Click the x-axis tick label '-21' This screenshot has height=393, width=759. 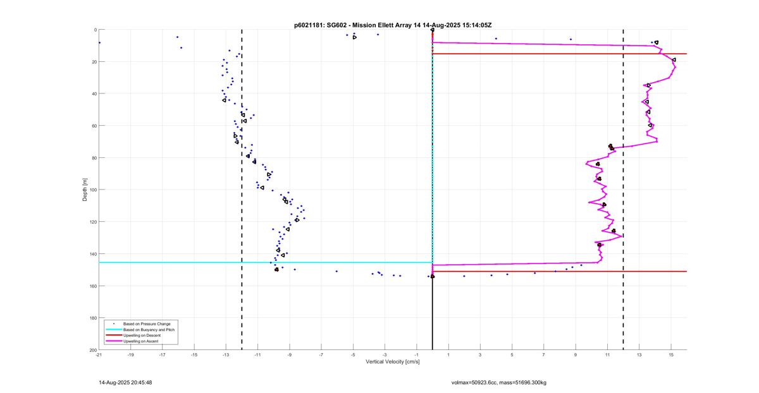[x=99, y=354]
